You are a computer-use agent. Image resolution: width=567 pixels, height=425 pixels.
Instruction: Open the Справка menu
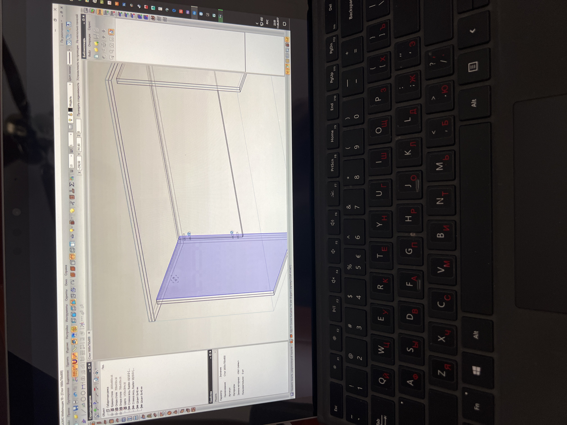pos(66,270)
